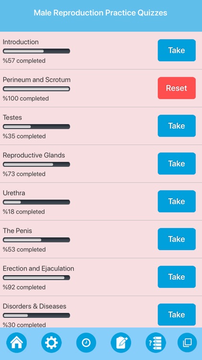Tap the question list quiz icon
The width and height of the screenshot is (202, 360).
[156, 343]
